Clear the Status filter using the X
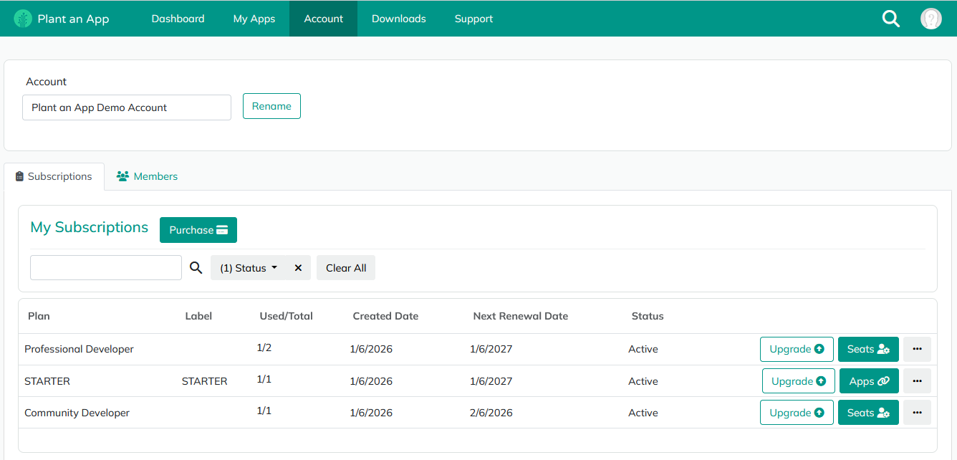Viewport: 957px width, 460px height. pos(298,267)
